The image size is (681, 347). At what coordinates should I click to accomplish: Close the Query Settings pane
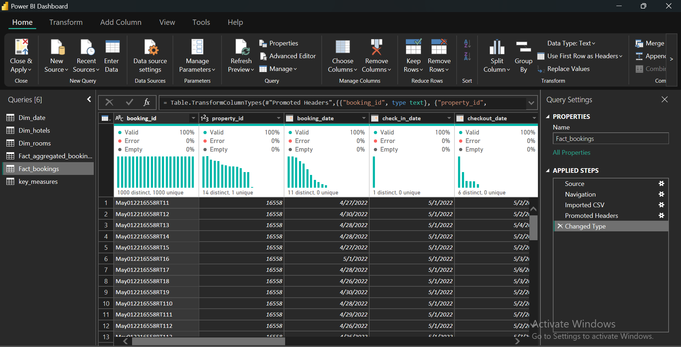665,100
